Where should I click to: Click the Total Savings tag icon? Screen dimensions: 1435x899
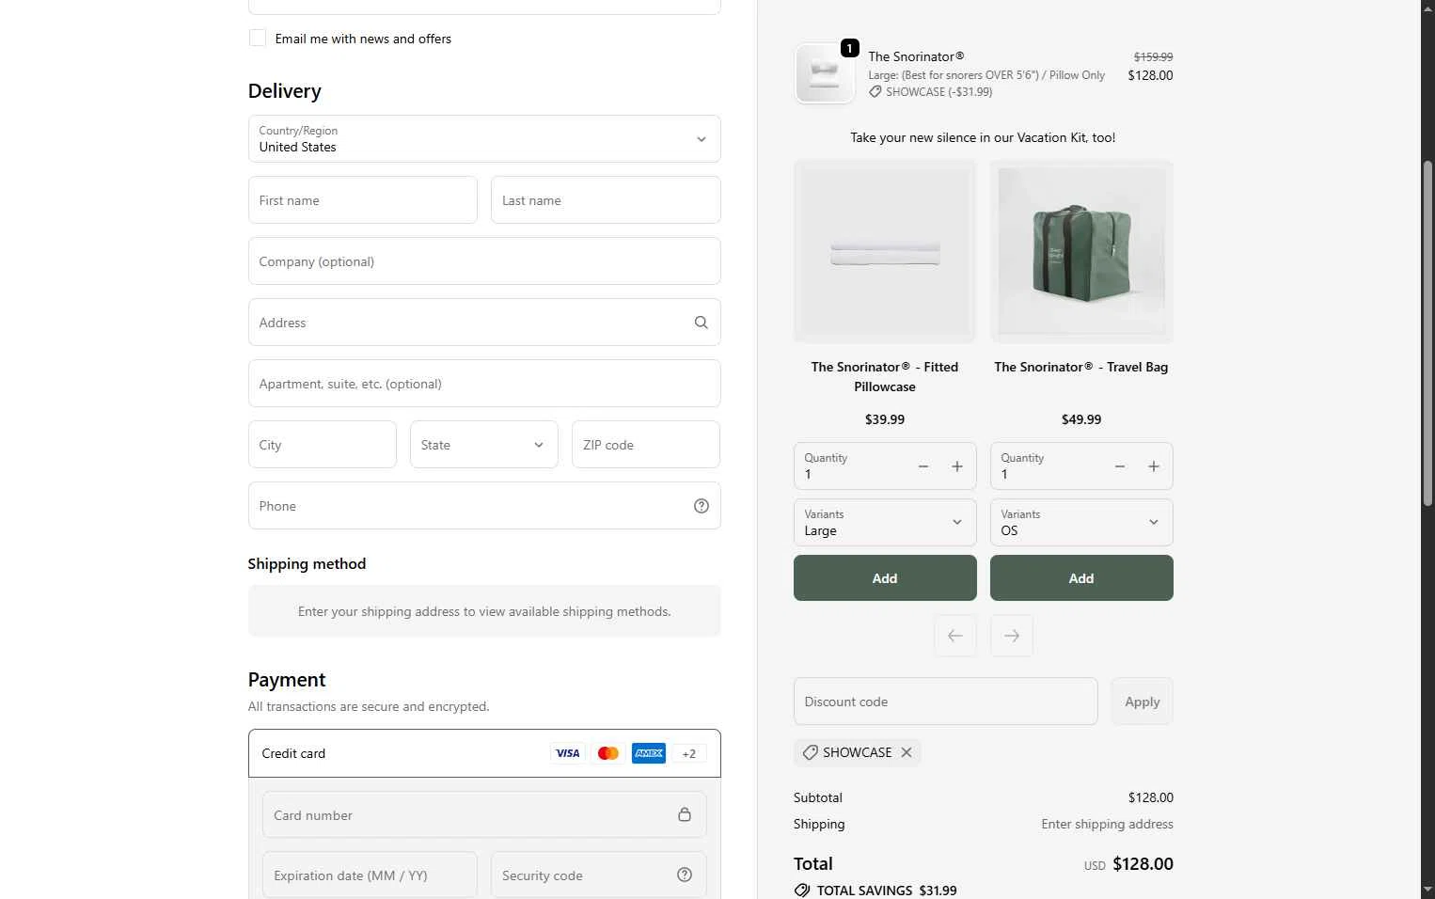802,891
